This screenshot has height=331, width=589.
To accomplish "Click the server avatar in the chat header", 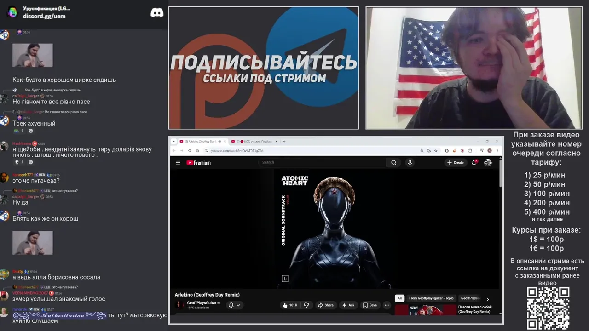I will pos(12,12).
